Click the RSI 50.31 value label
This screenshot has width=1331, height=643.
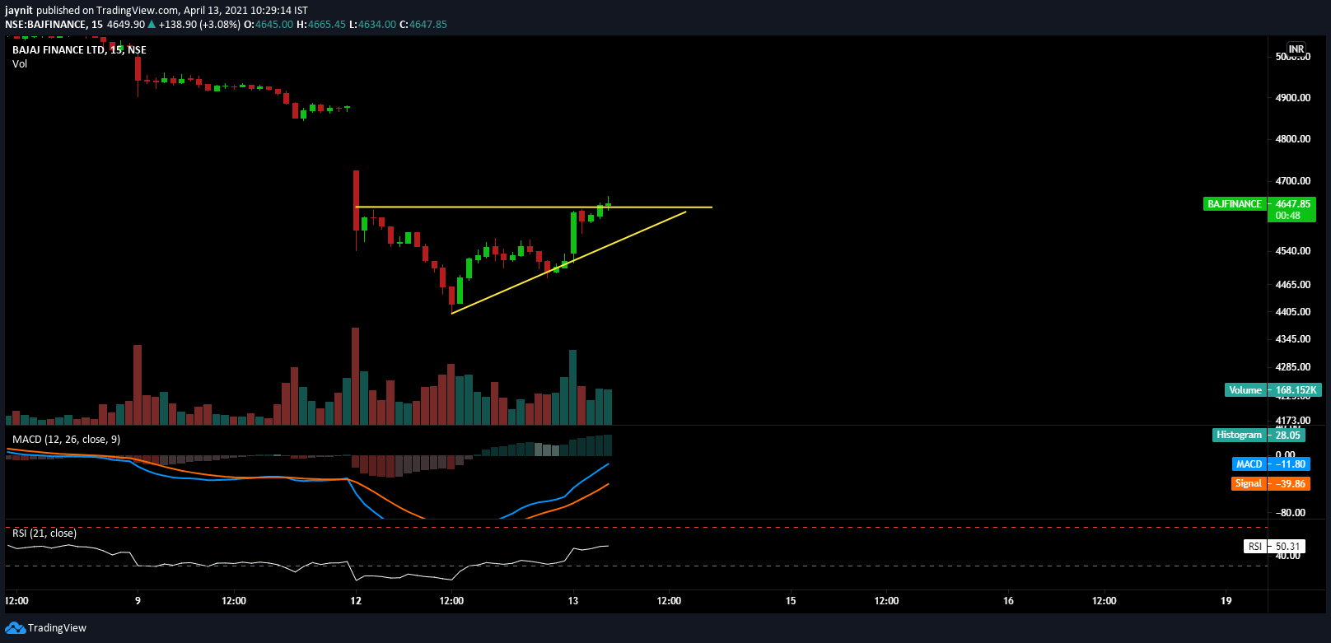click(x=1274, y=547)
